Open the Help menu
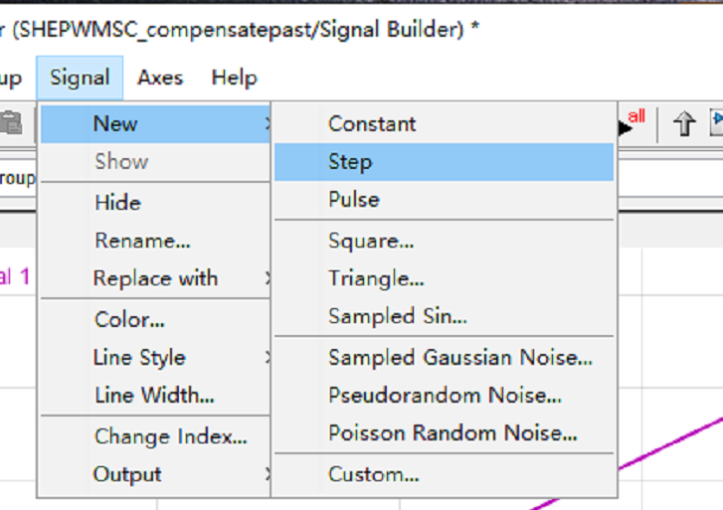This screenshot has width=723, height=510. (x=234, y=78)
